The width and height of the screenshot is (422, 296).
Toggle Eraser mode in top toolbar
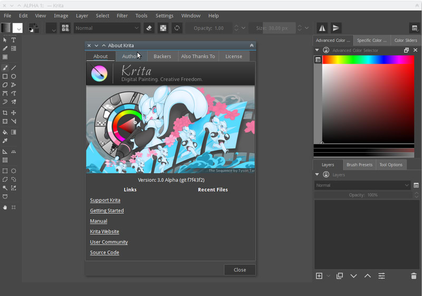pyautogui.click(x=149, y=28)
